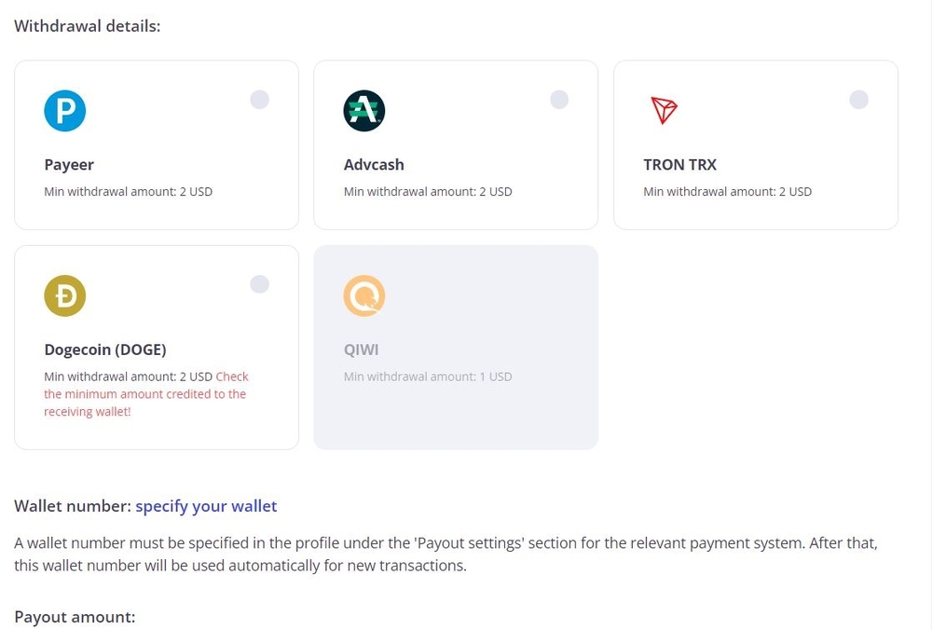The width and height of the screenshot is (932, 630).
Task: Click the Advcash payment method name
Action: tap(374, 165)
